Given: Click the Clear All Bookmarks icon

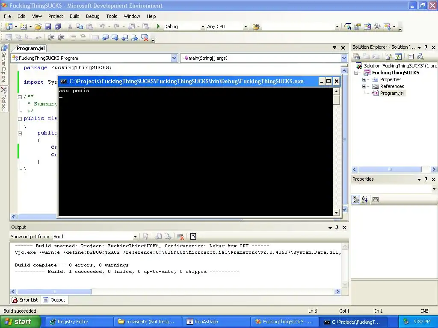Looking at the screenshot, I should point(145,38).
